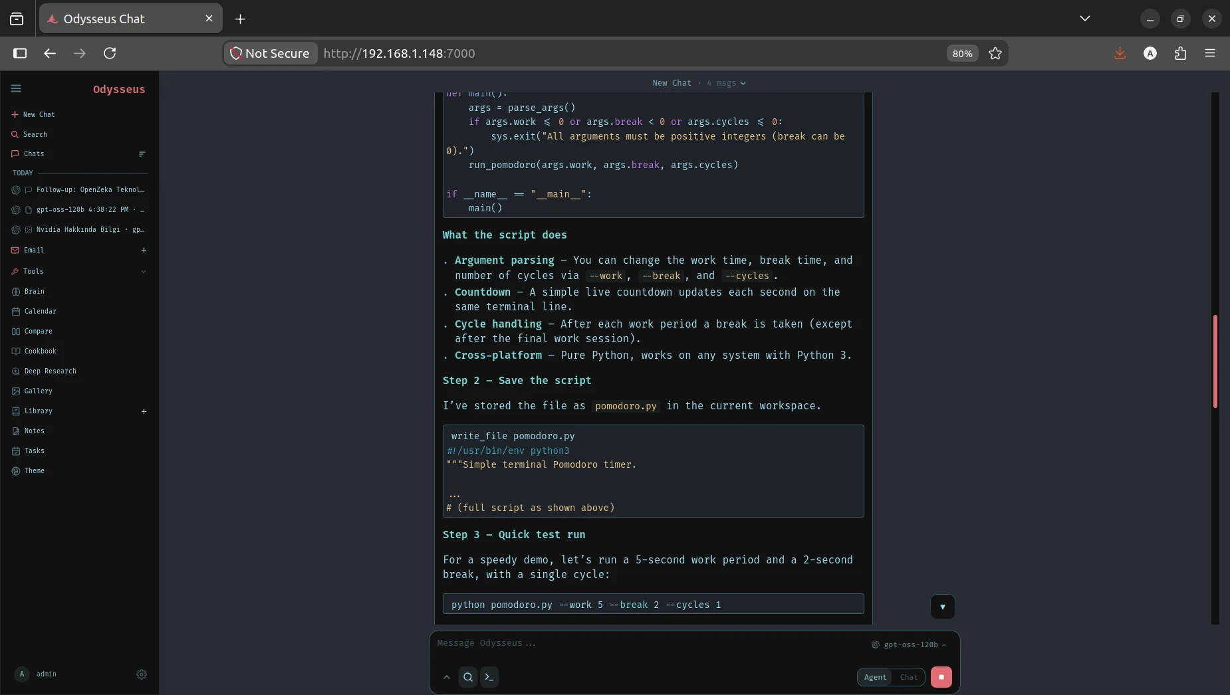Screen dimensions: 1230x695
Task: Click the plus icon next to Email
Action: click(x=144, y=250)
